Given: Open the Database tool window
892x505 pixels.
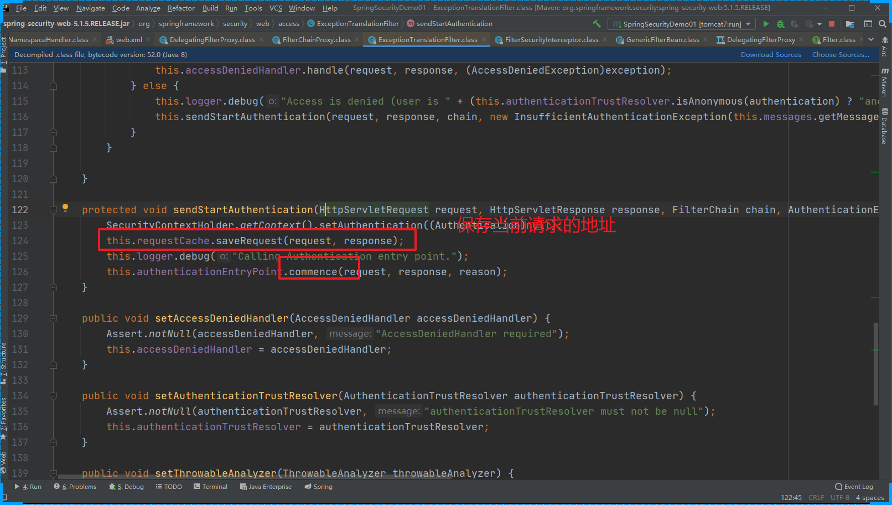Looking at the screenshot, I should [884, 126].
